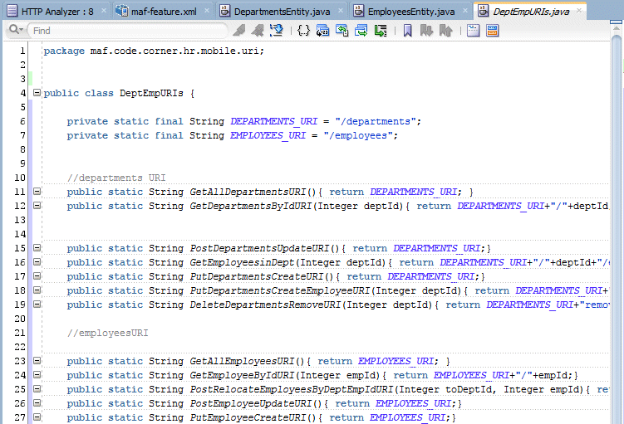Toggle the bookmark icon in the toolbar
The image size is (624, 424).
click(x=407, y=31)
